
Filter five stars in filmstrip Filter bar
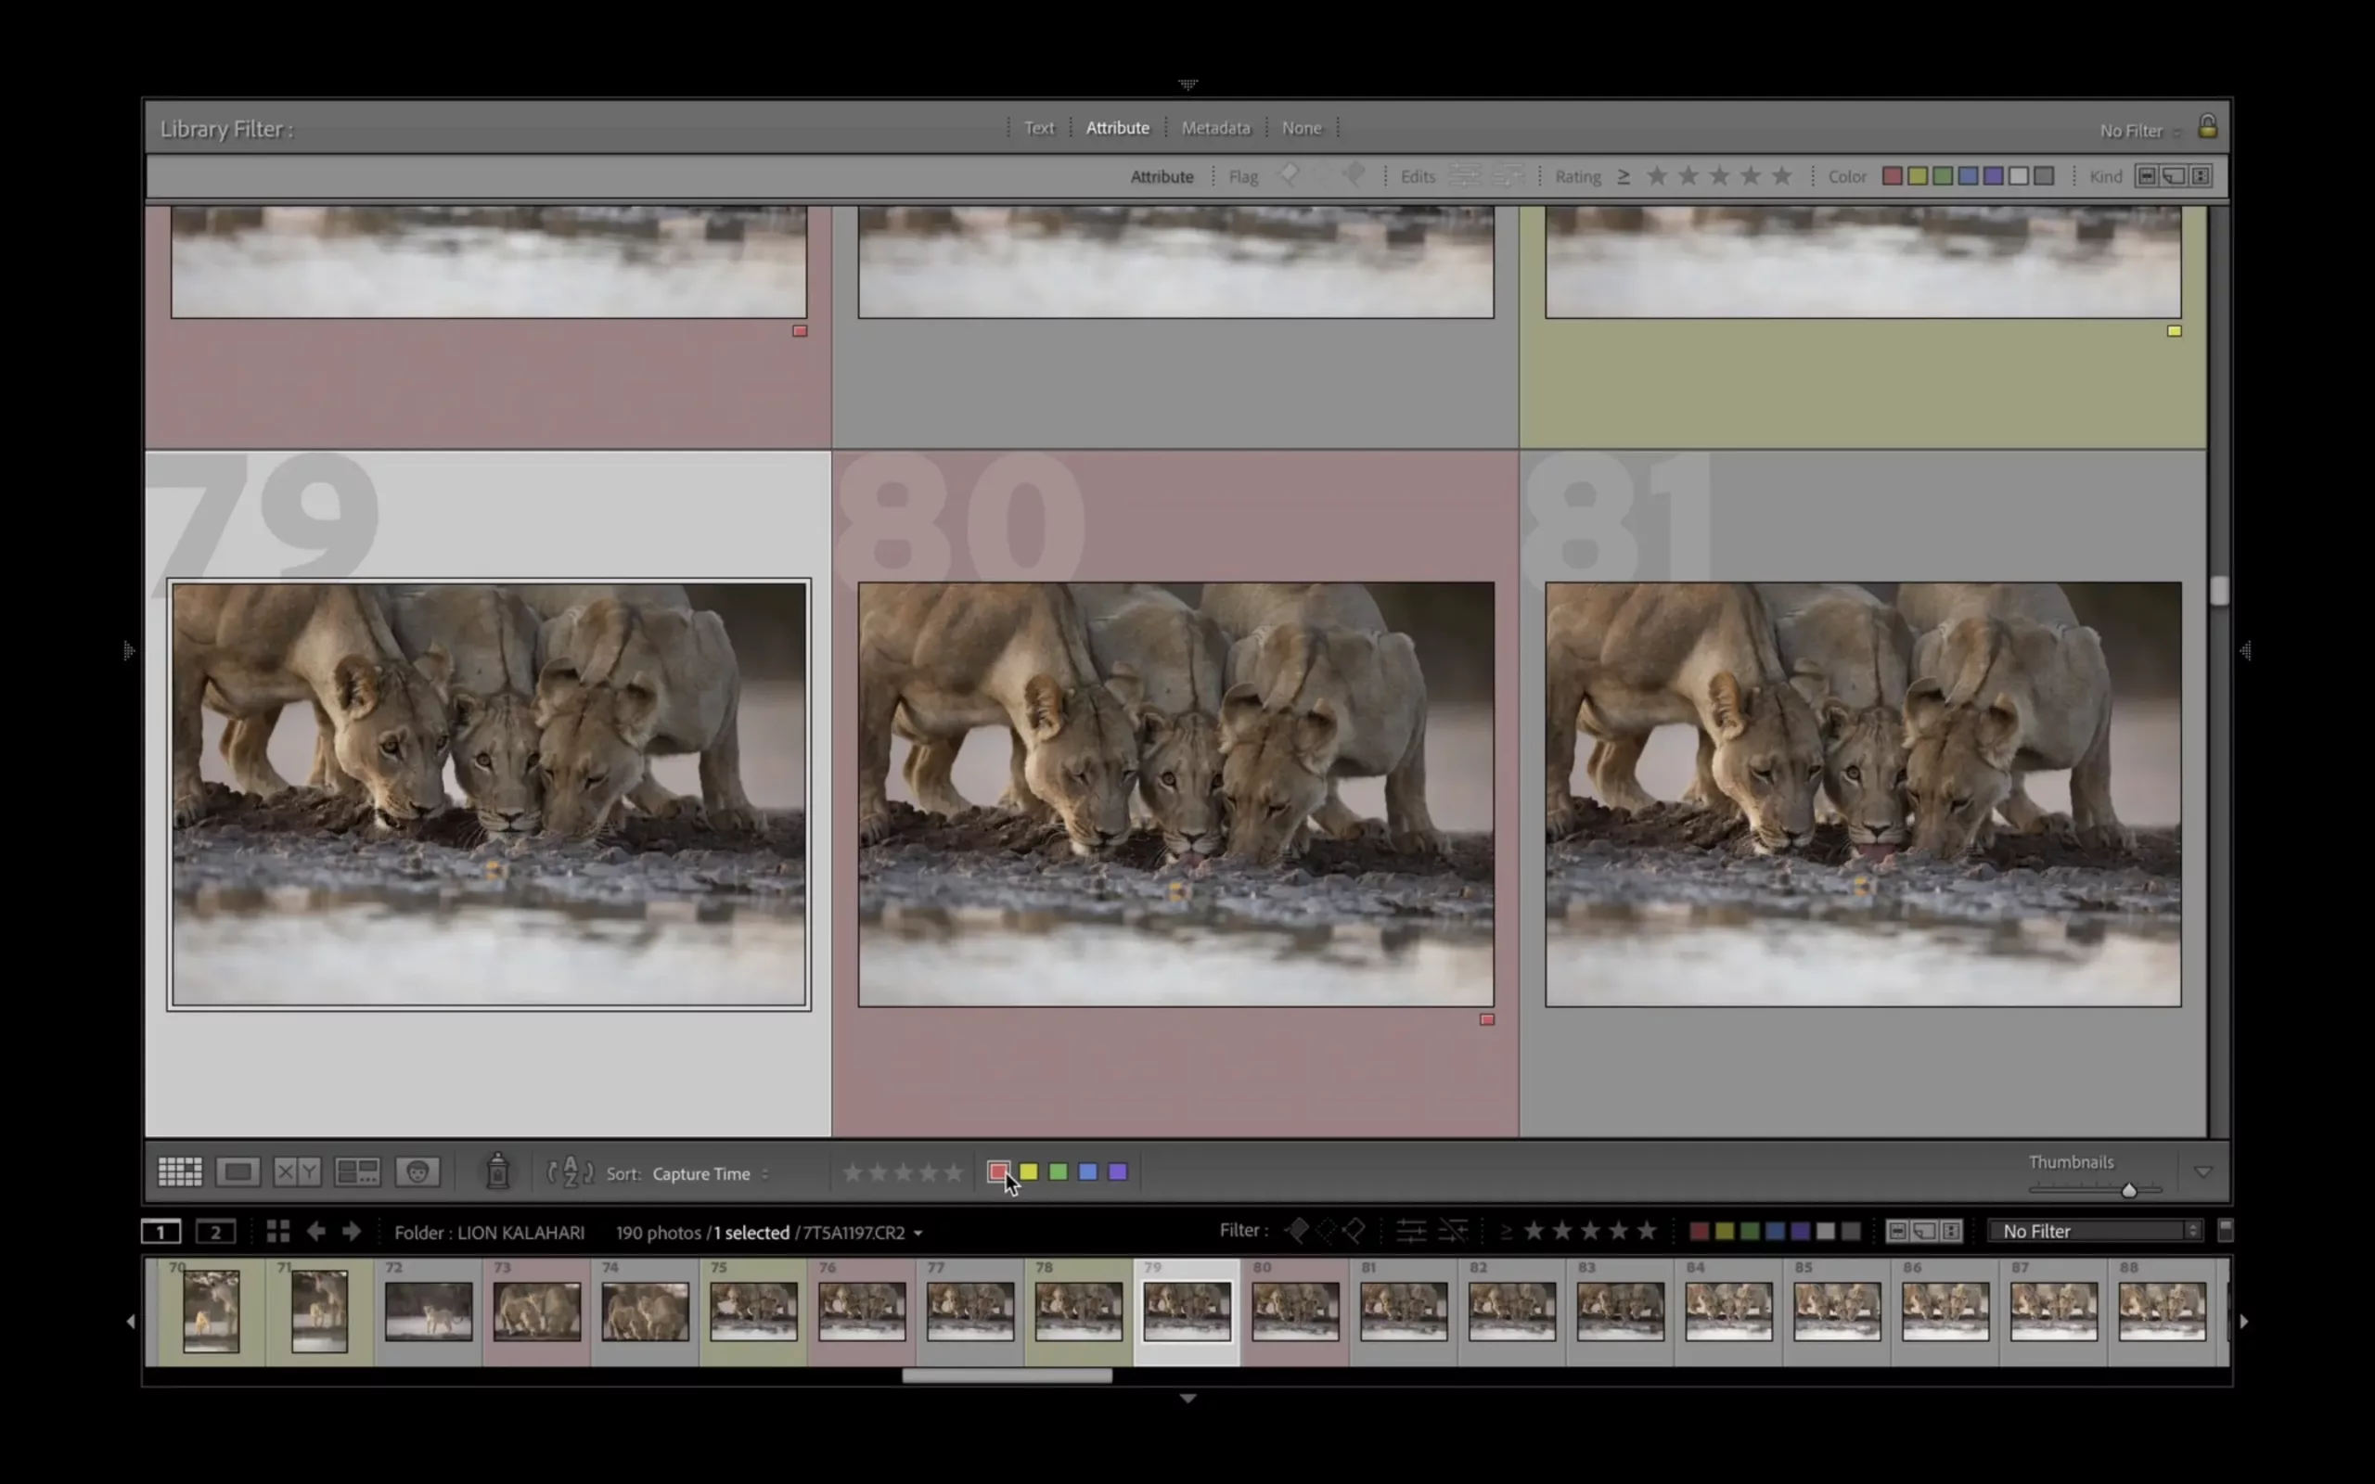(x=1647, y=1230)
